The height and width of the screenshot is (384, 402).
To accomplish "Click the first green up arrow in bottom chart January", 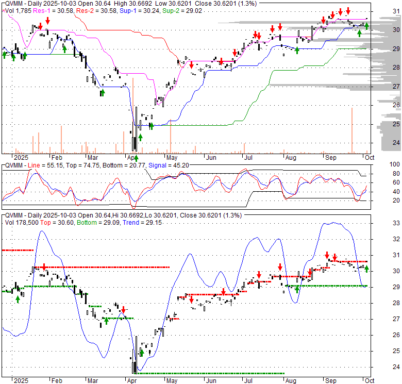I will (18, 298).
